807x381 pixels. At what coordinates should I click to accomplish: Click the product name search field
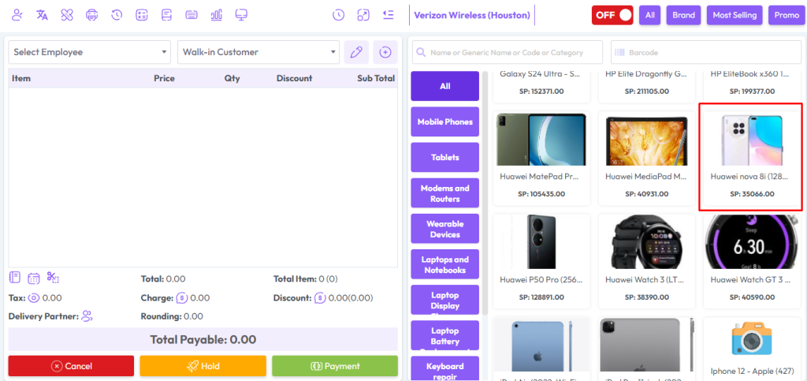(508, 52)
